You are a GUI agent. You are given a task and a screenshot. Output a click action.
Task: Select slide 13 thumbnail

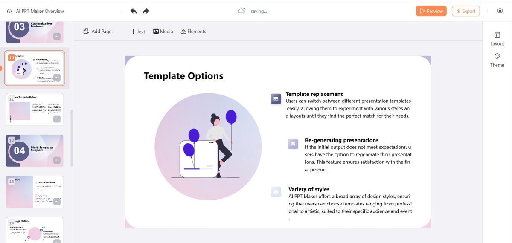point(35,192)
